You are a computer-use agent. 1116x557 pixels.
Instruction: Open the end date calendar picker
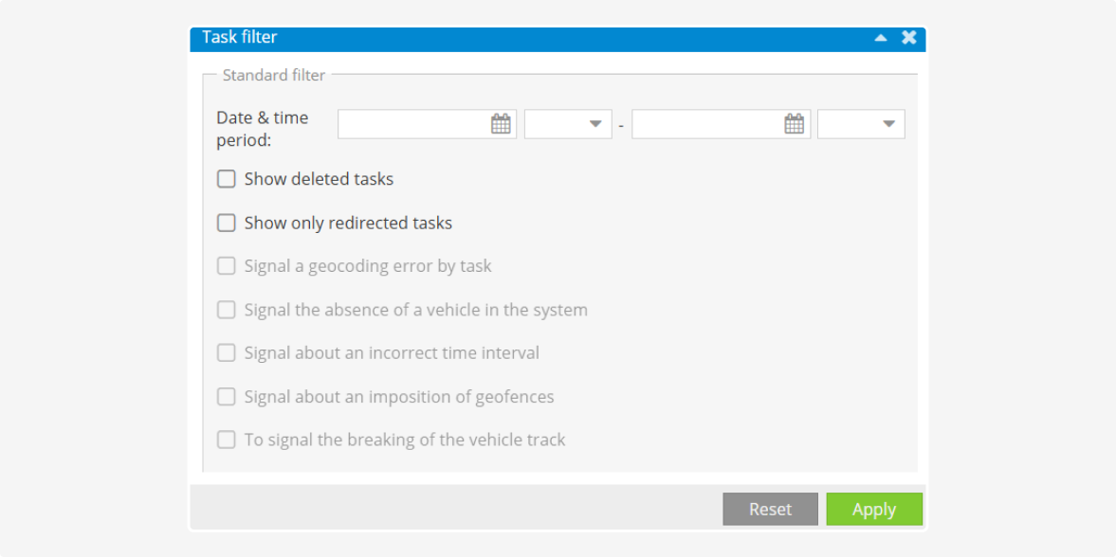[x=795, y=124]
